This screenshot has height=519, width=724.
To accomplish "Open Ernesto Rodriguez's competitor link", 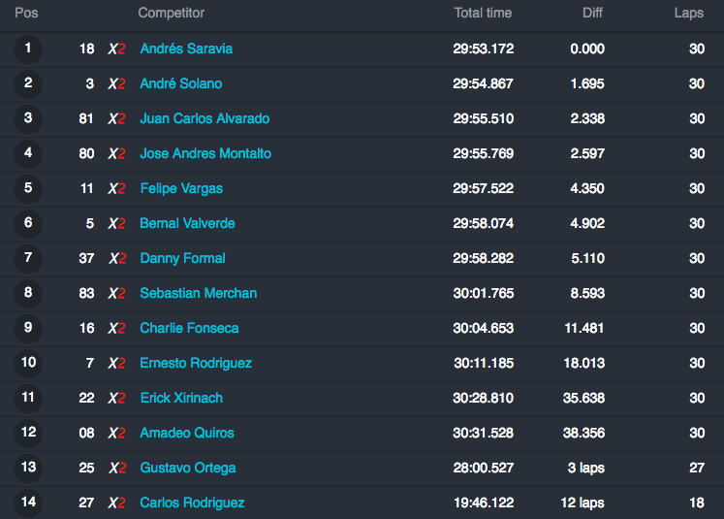I will [x=196, y=363].
